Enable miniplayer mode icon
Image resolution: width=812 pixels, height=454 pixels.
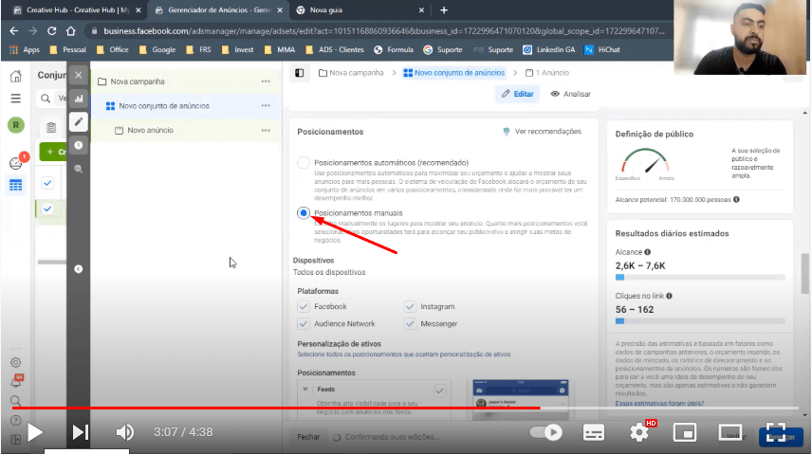pos(685,432)
